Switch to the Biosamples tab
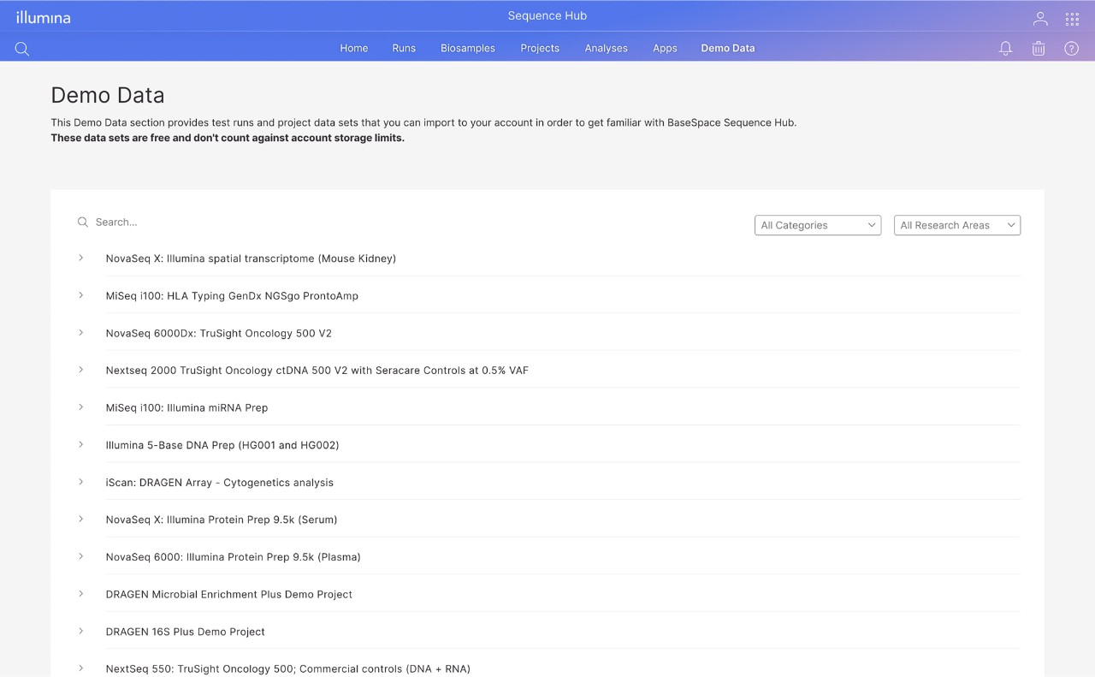 [467, 49]
